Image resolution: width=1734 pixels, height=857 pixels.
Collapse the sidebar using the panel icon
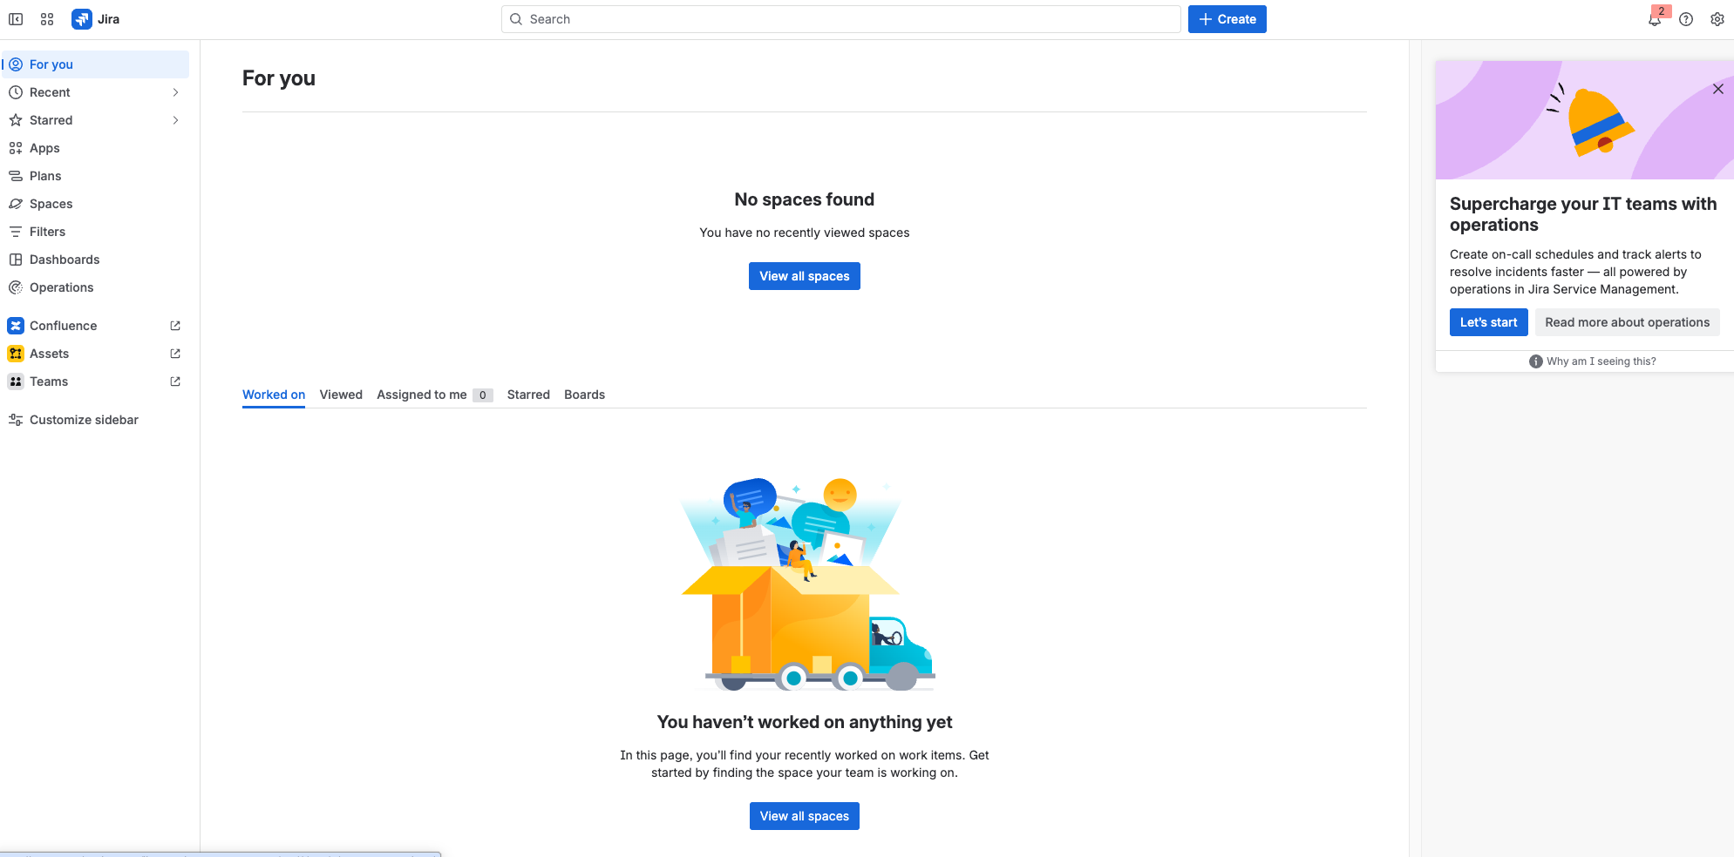point(16,19)
